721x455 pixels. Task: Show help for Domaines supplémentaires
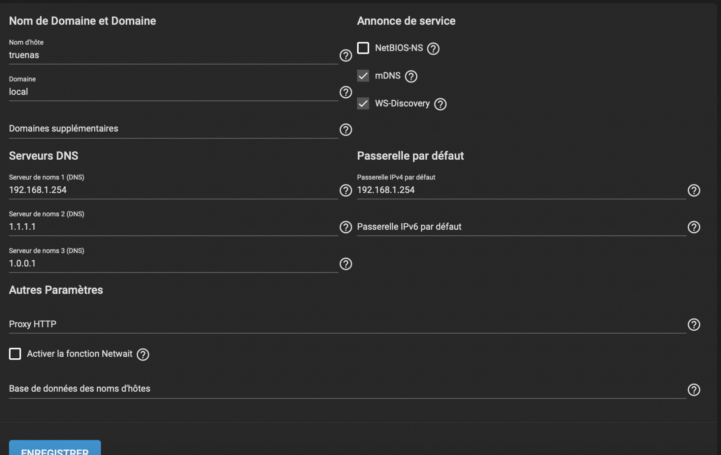pyautogui.click(x=345, y=130)
